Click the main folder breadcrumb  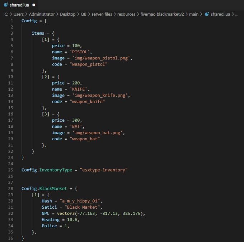[194, 14]
